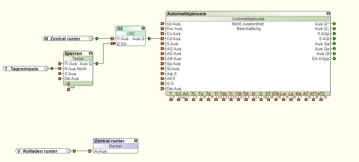Click the AR Aus input connector
Viewport: 359px width, 162px height.
point(163,59)
